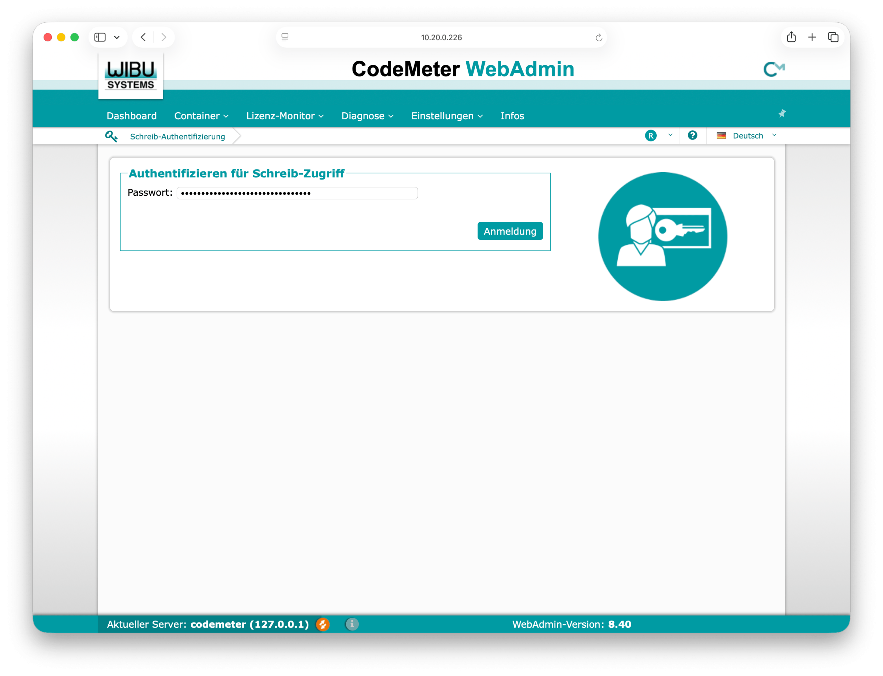Expand the Deutsch language selector
The height and width of the screenshot is (676, 883).
tap(747, 136)
